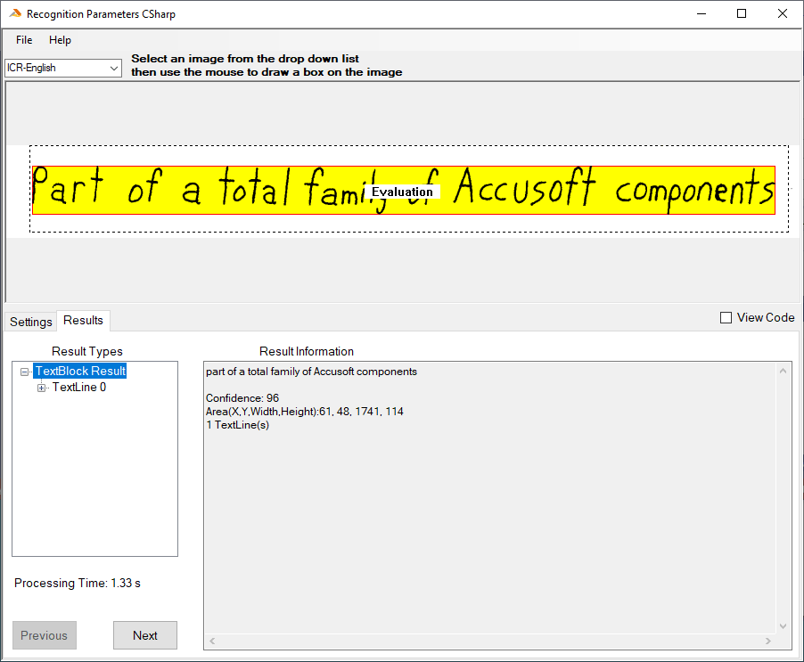
Task: Select the Results tab
Action: click(x=83, y=320)
